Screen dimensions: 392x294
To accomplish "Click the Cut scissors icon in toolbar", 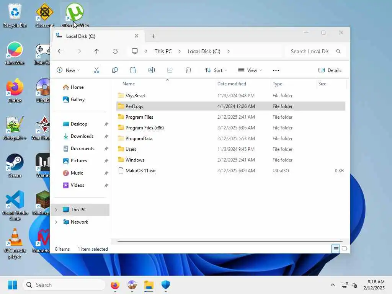I will pyautogui.click(x=96, y=70).
